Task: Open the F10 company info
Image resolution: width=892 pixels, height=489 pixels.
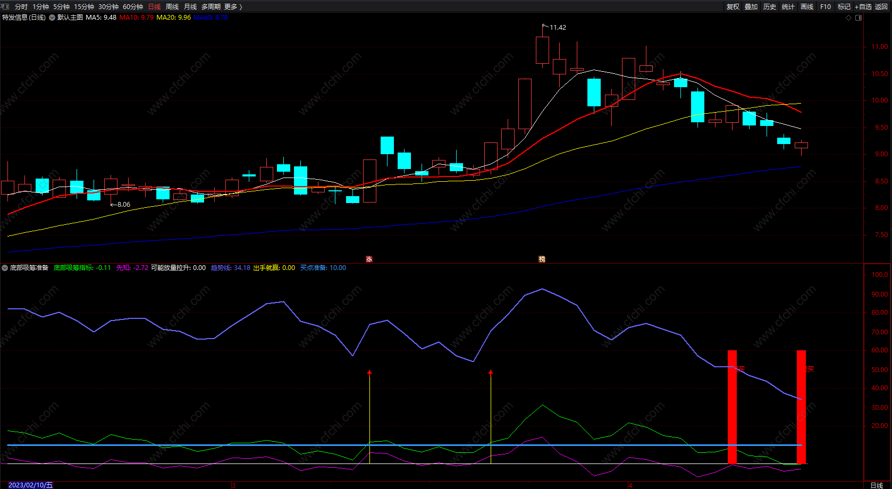Action: (825, 6)
